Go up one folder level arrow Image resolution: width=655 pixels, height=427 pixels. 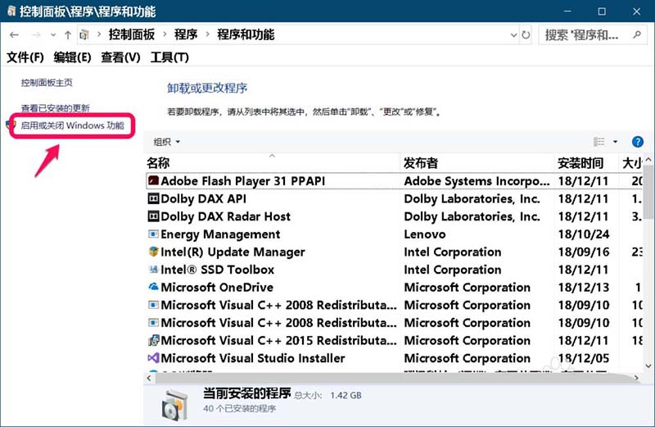[67, 35]
